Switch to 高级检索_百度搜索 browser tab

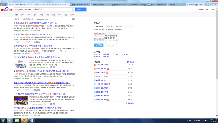point(99,4)
